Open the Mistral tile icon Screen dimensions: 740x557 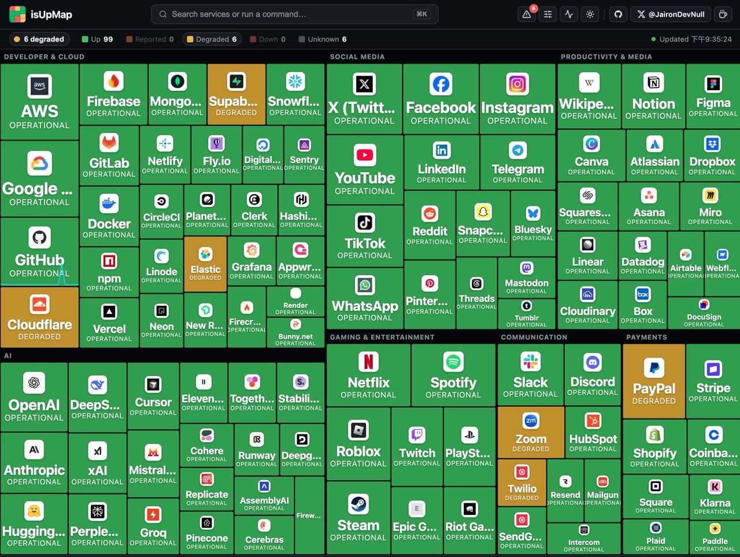click(153, 452)
